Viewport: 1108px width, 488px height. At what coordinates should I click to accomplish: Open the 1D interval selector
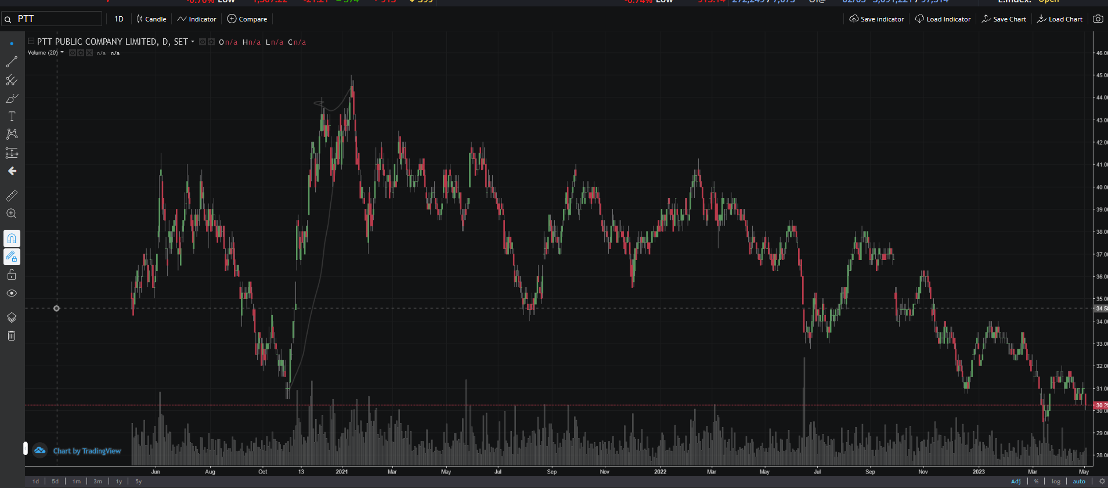pyautogui.click(x=119, y=19)
